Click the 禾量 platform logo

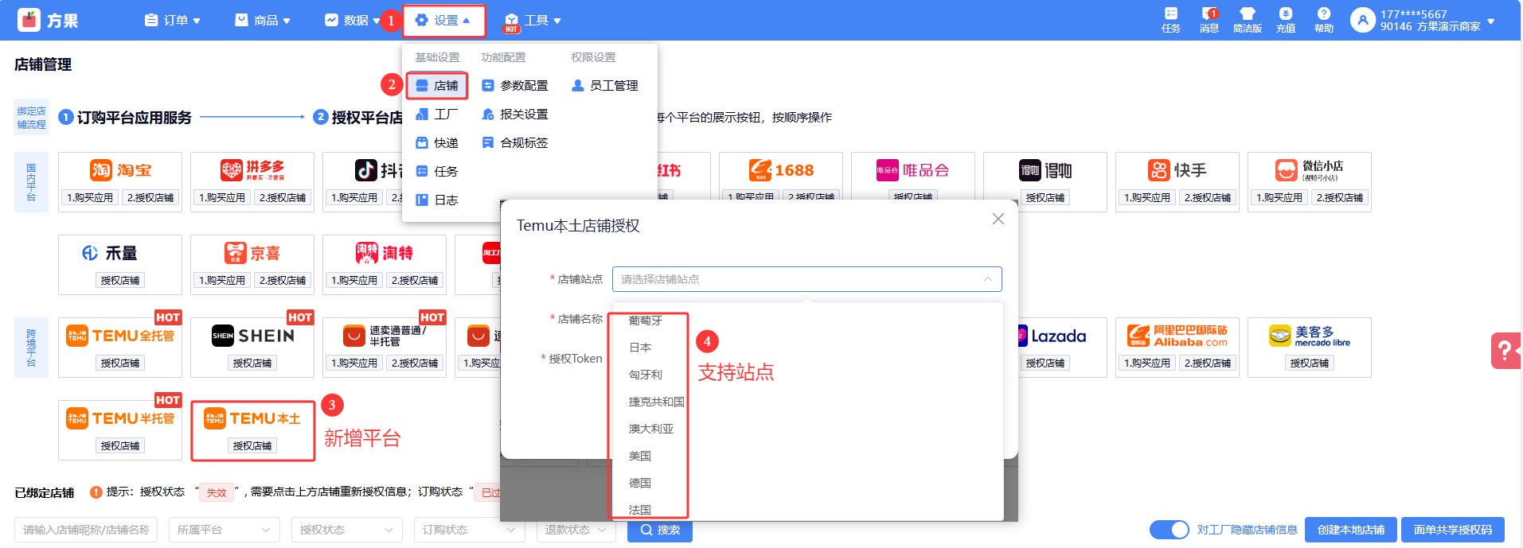(110, 253)
